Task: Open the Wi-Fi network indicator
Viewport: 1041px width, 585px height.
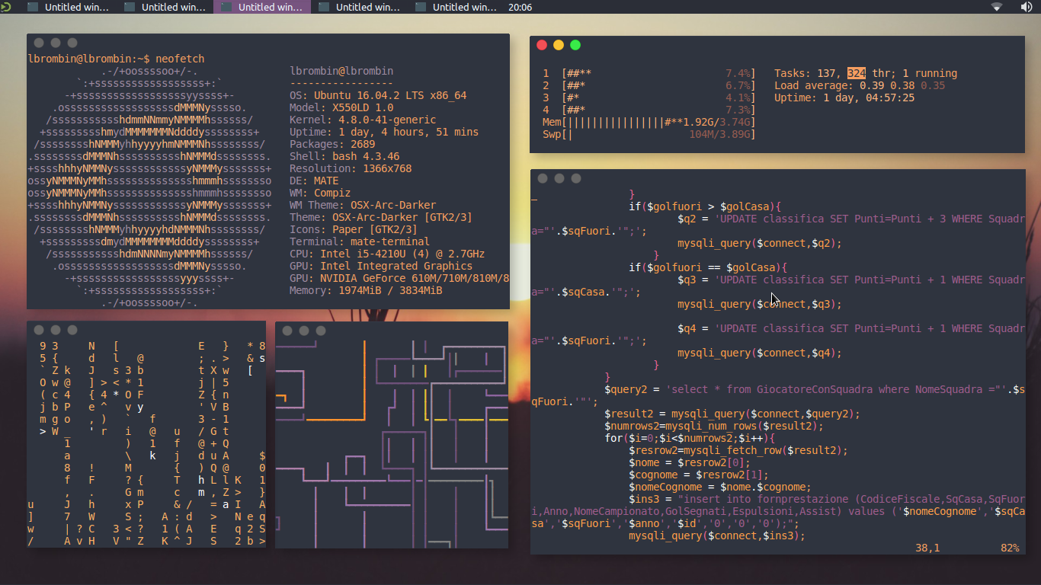Action: pos(997,7)
